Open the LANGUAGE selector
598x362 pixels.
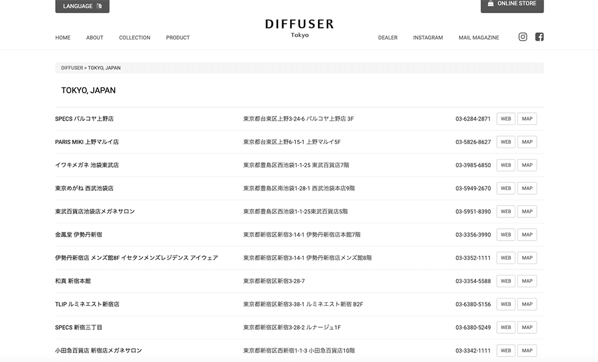82,6
